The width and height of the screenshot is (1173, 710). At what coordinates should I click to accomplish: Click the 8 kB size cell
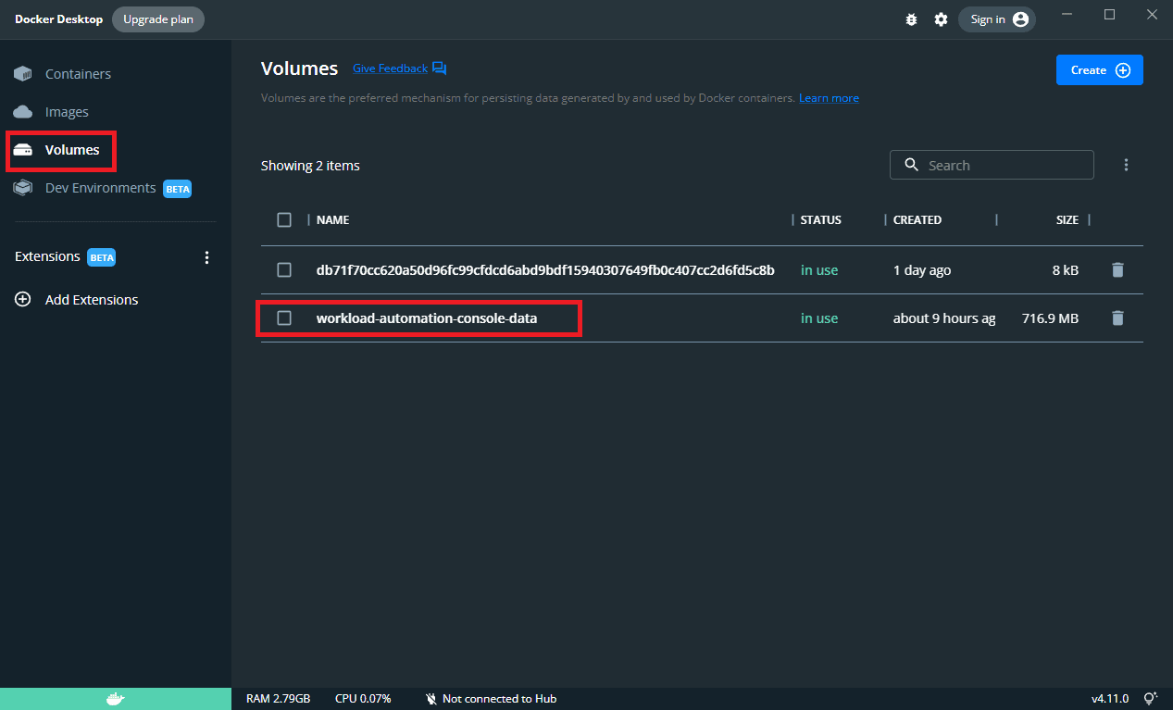point(1065,270)
